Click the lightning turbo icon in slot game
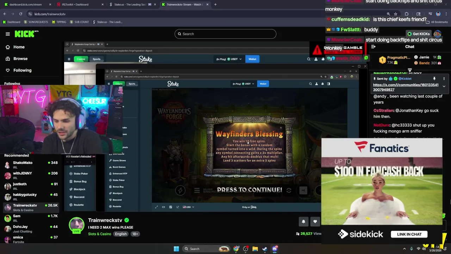The height and width of the screenshot is (254, 451). click(x=180, y=190)
